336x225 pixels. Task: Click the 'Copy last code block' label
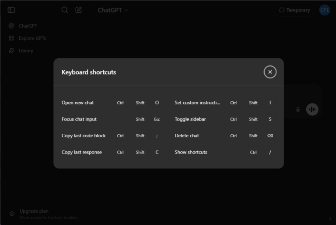click(84, 136)
